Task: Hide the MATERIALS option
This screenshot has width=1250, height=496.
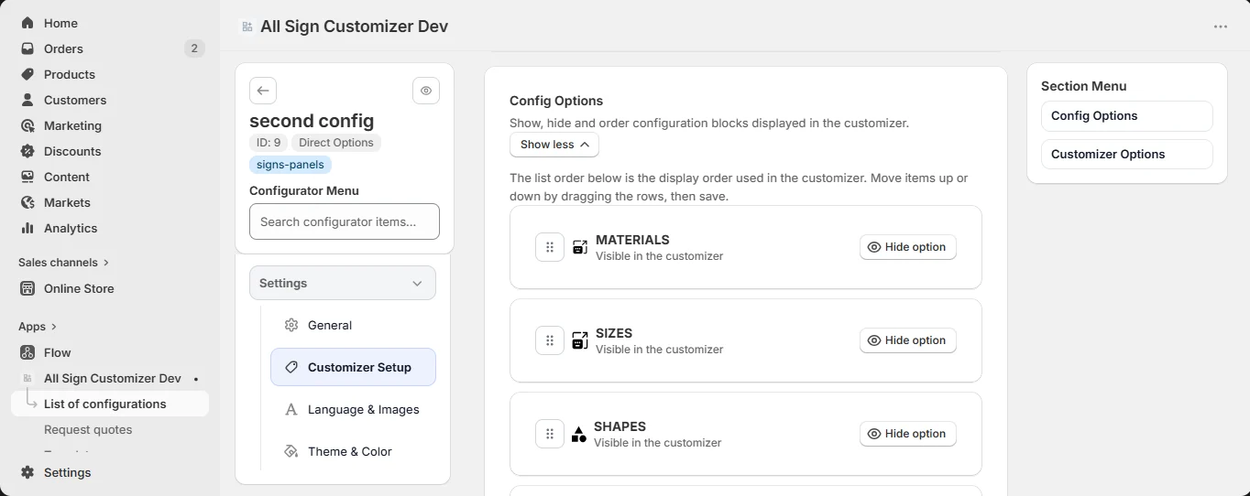Action: (907, 247)
